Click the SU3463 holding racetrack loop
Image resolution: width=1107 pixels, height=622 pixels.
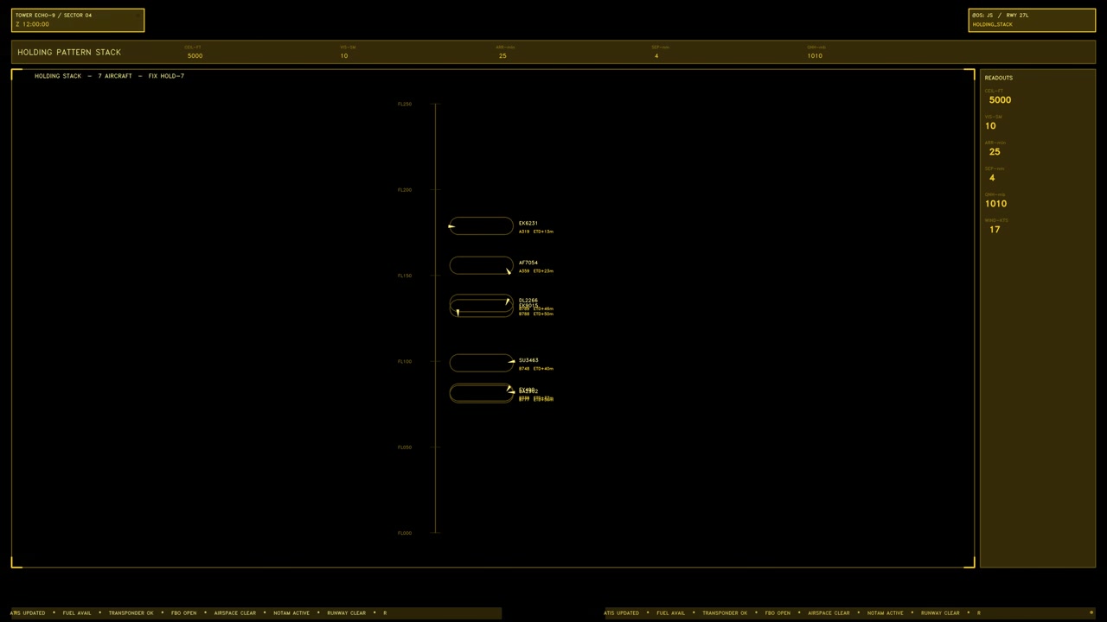tap(481, 364)
